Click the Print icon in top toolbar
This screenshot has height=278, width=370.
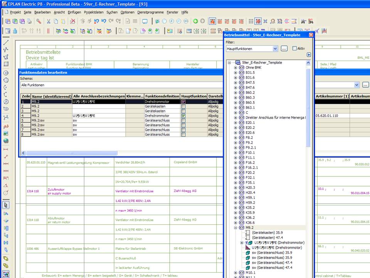click(x=29, y=21)
